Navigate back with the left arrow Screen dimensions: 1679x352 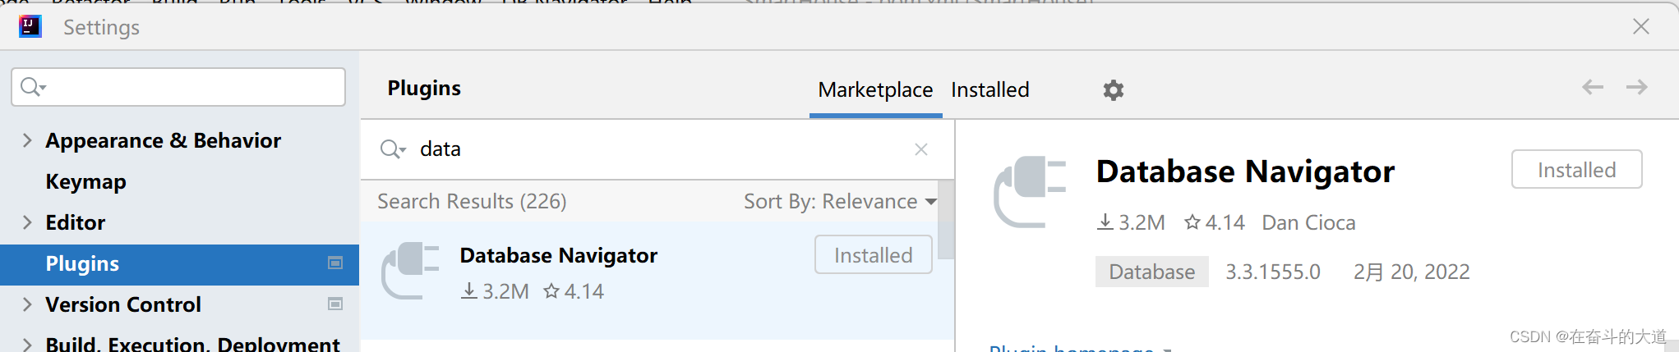click(x=1592, y=88)
